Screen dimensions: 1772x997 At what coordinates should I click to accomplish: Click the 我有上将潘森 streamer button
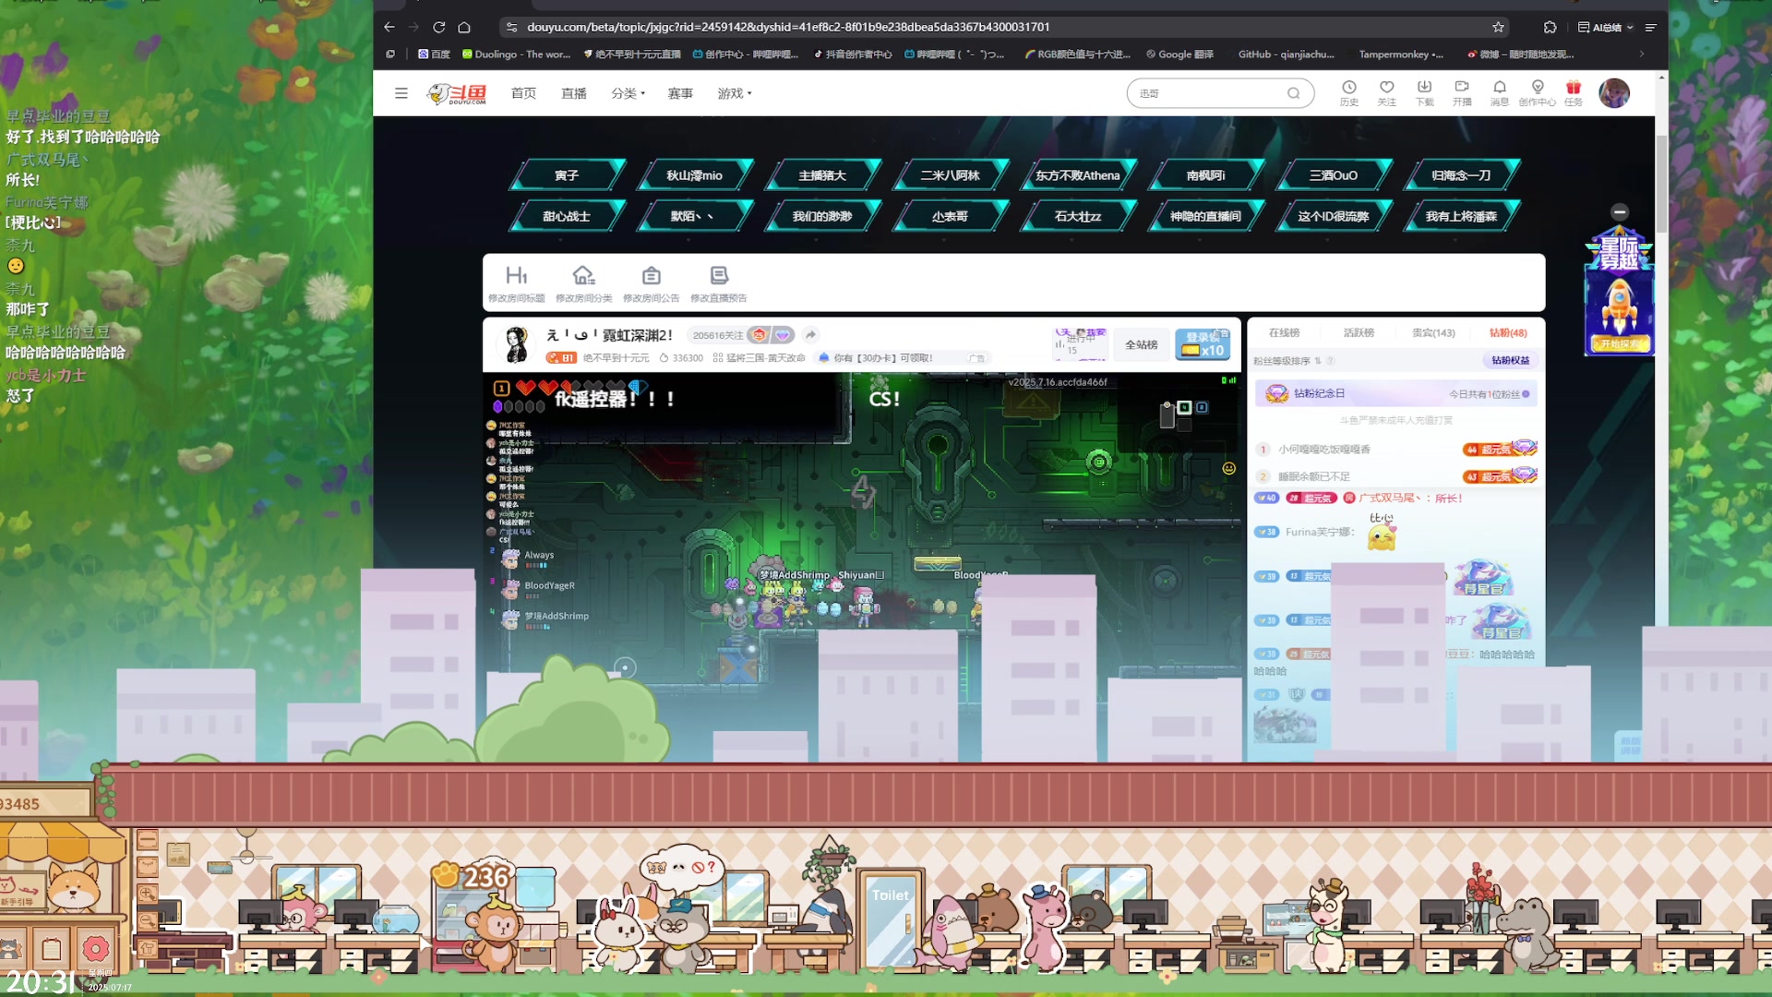click(x=1461, y=216)
